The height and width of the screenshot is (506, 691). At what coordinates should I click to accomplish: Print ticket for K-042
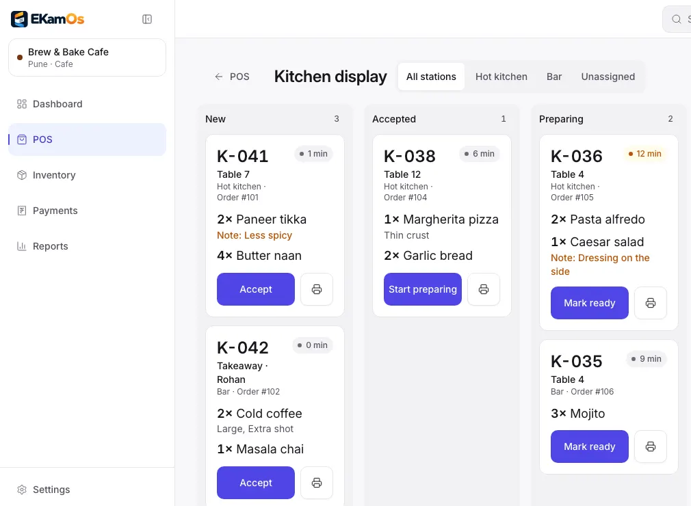tap(316, 483)
